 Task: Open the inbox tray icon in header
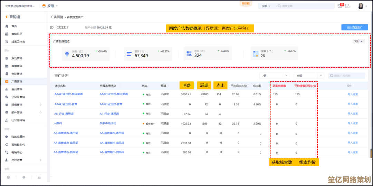tap(347, 6)
